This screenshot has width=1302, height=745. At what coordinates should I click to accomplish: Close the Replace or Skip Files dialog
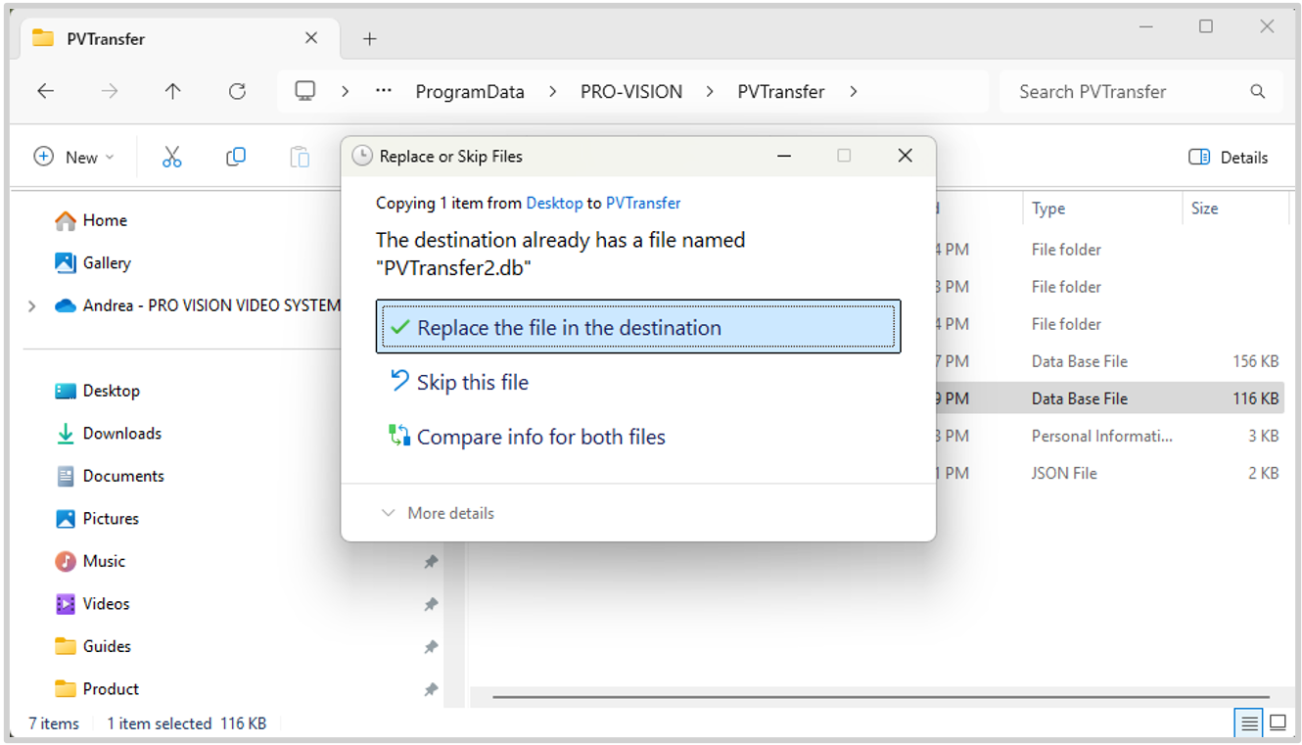point(906,156)
